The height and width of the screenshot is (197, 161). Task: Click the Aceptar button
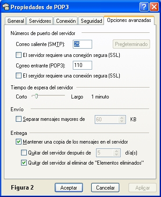69,188
